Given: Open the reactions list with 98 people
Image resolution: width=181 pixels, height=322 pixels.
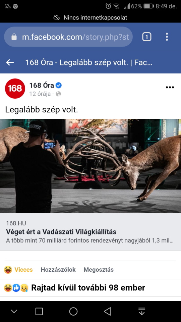Looking at the screenshot, I should [74, 288].
